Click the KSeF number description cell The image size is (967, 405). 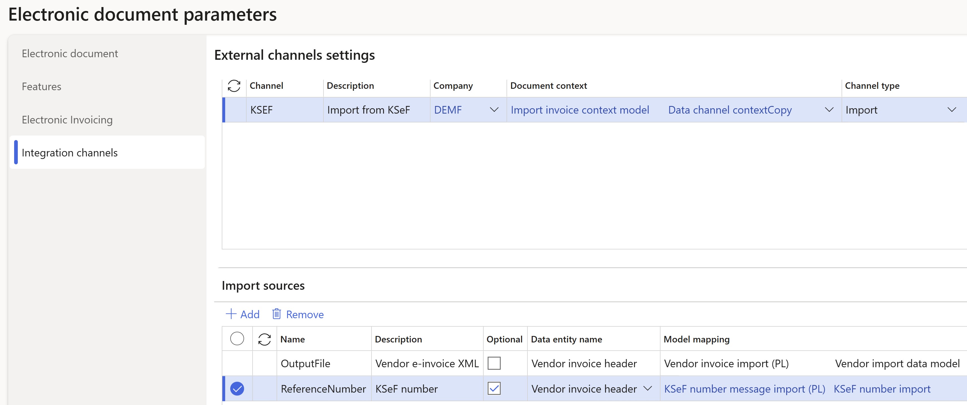427,389
